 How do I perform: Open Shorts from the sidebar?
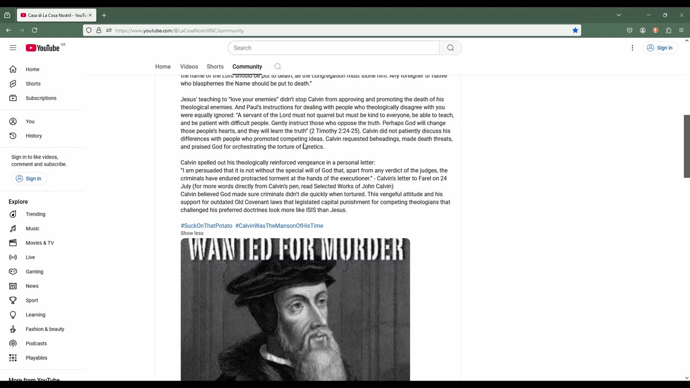pyautogui.click(x=33, y=84)
